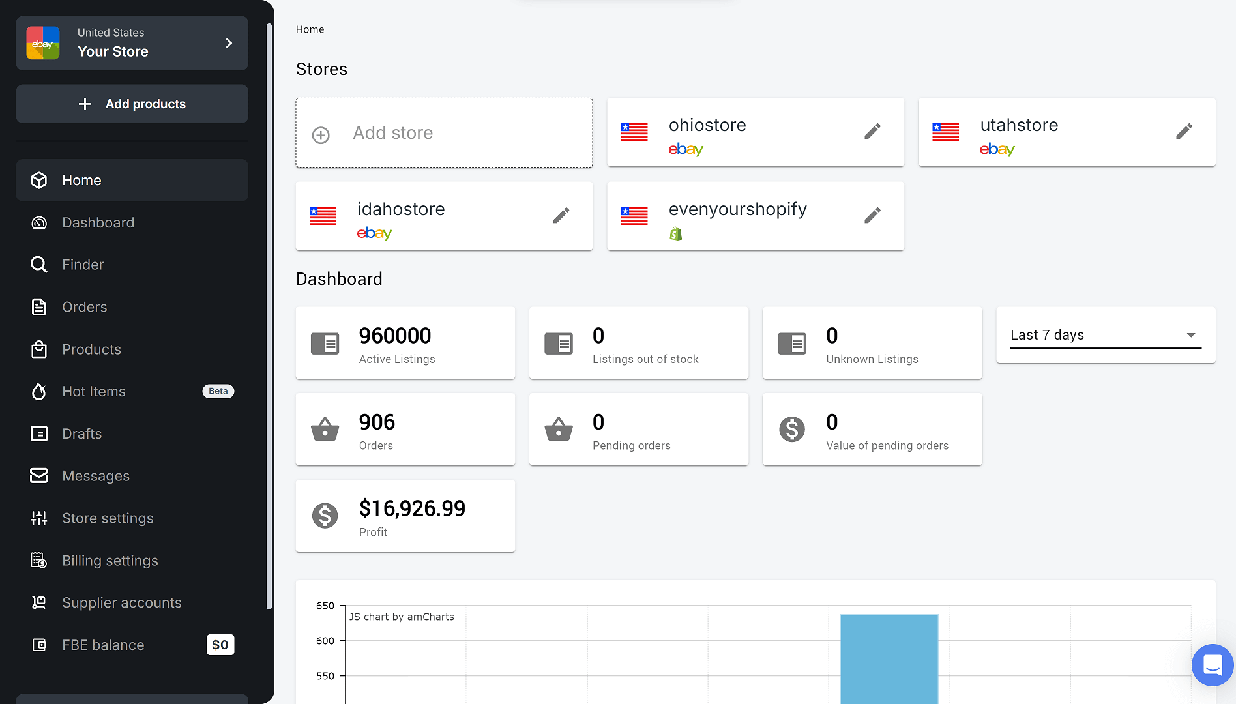
Task: Click the Home breadcrumb link
Action: point(310,29)
